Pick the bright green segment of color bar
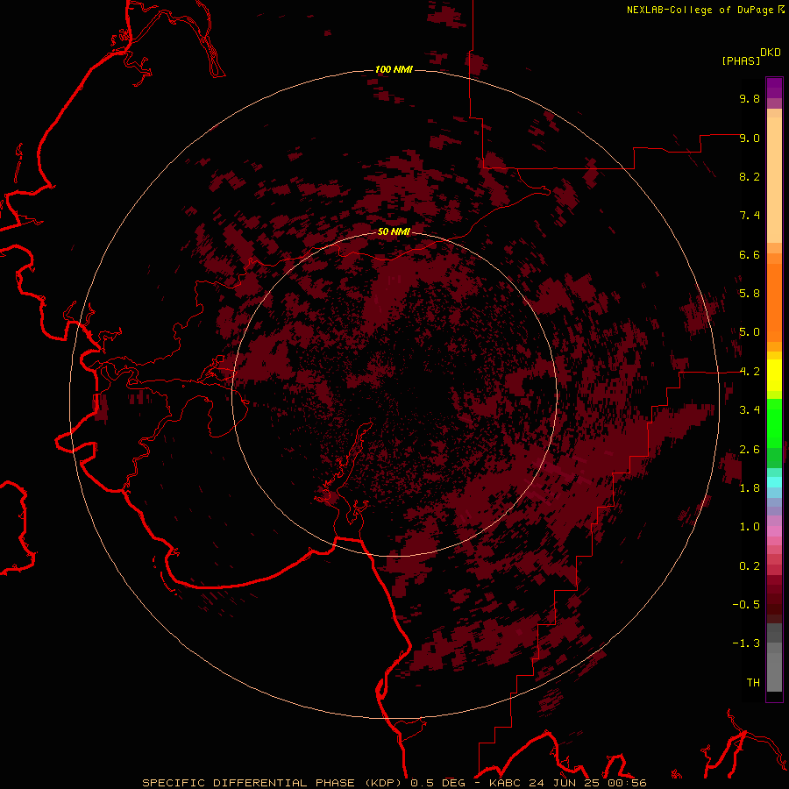The image size is (789, 789). 774,423
